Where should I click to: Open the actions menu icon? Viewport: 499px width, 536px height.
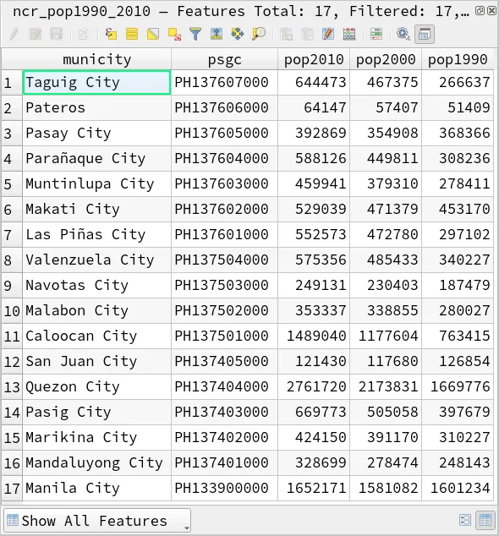tap(403, 34)
